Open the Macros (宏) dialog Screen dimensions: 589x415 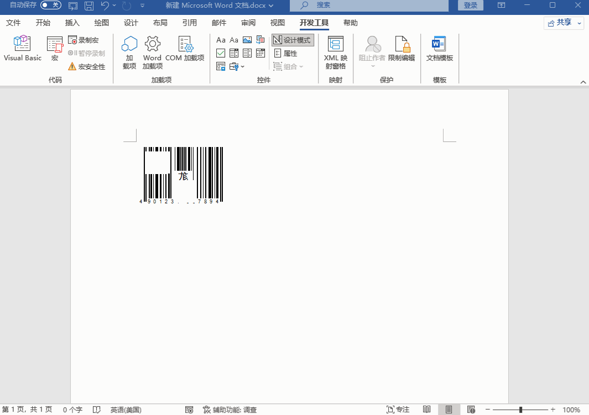point(55,48)
